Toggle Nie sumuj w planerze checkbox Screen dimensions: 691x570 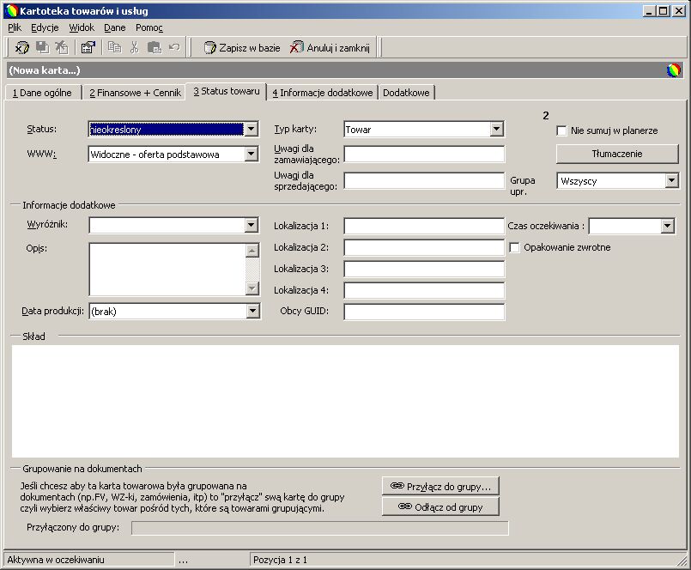tap(561, 131)
